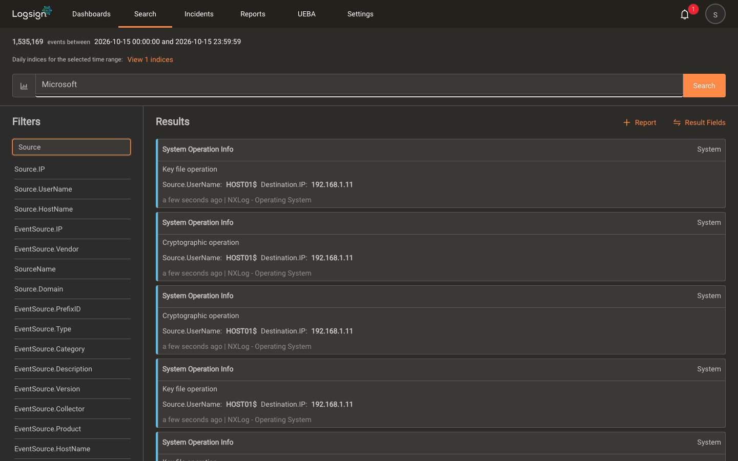The width and height of the screenshot is (738, 461).
Task: Select the EventSource.Category filter
Action: coord(72,349)
